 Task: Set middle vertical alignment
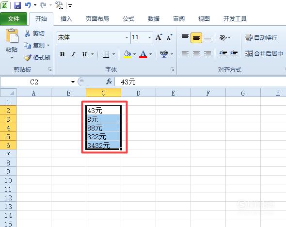coord(196,38)
